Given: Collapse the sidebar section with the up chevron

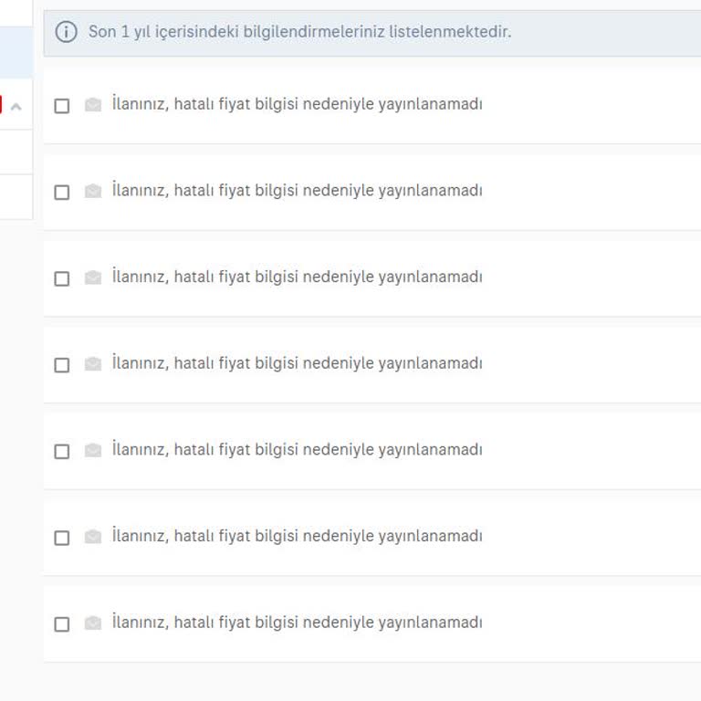Looking at the screenshot, I should (16, 107).
